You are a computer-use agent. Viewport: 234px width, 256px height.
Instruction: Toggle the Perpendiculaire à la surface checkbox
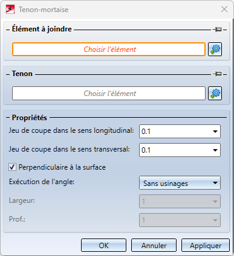(12, 167)
